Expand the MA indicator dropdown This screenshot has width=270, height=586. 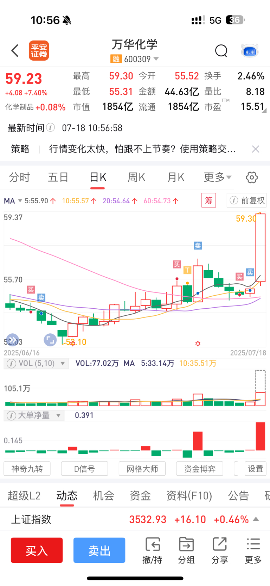[x=20, y=201]
